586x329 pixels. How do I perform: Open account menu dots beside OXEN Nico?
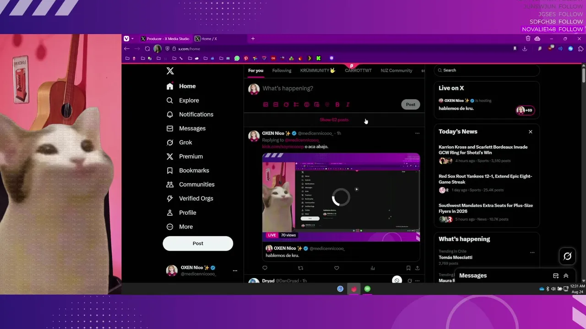[235, 271]
